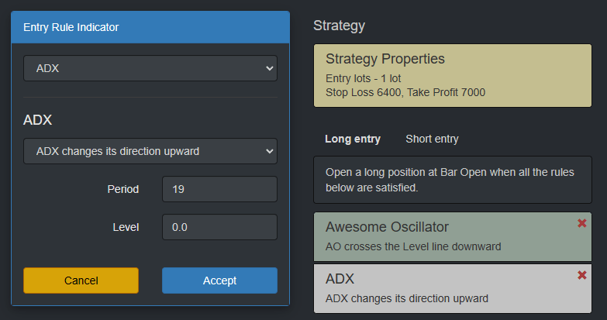The height and width of the screenshot is (320, 607).
Task: Switch to the Short entry tab
Action: click(x=432, y=139)
